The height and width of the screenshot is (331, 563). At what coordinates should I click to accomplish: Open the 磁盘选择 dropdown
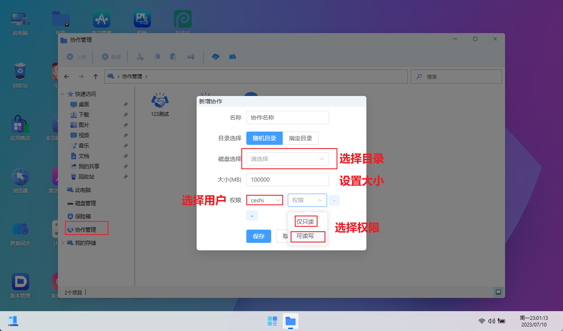(287, 159)
